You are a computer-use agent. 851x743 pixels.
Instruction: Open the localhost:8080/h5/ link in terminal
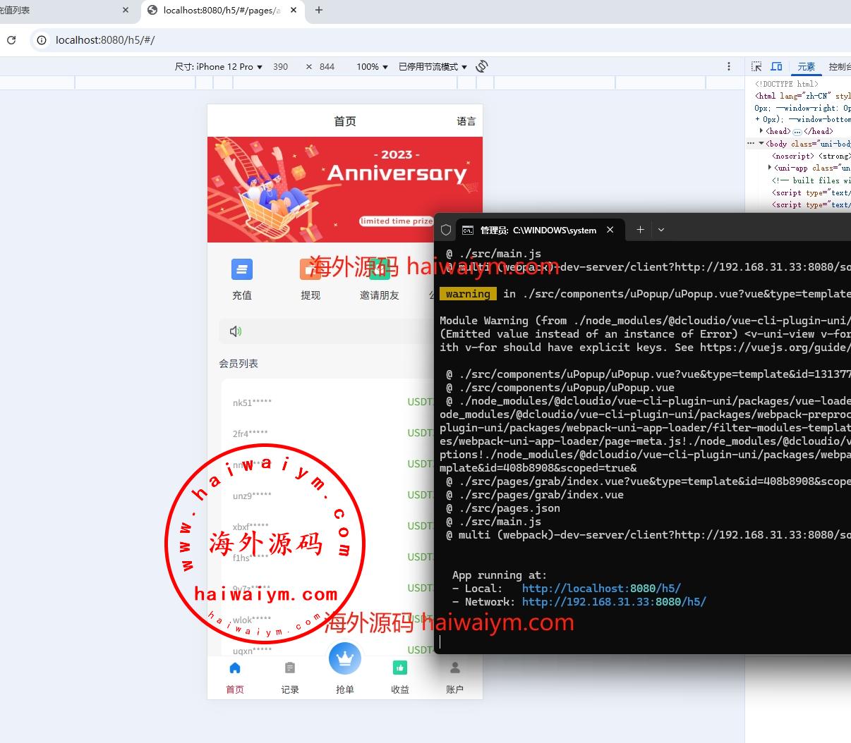601,588
